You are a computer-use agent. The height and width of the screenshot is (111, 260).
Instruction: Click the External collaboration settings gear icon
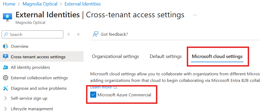(6, 78)
